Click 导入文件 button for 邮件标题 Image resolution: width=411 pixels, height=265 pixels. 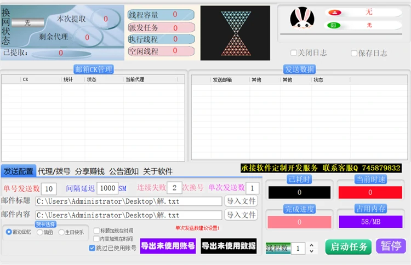pos(241,201)
